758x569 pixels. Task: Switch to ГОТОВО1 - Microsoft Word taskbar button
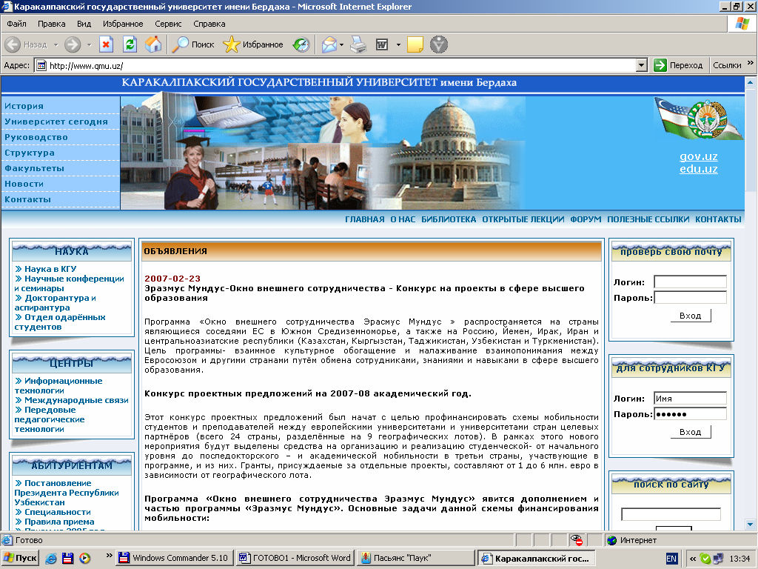point(295,559)
